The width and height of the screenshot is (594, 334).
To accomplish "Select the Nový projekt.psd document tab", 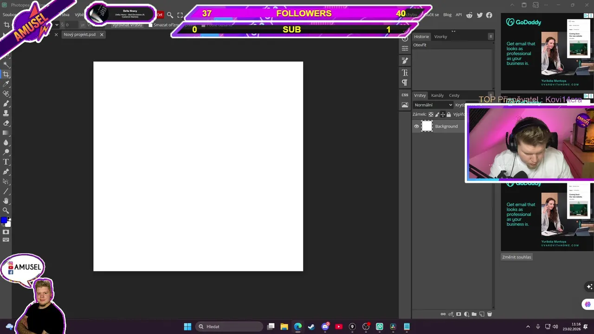I will (x=79, y=34).
